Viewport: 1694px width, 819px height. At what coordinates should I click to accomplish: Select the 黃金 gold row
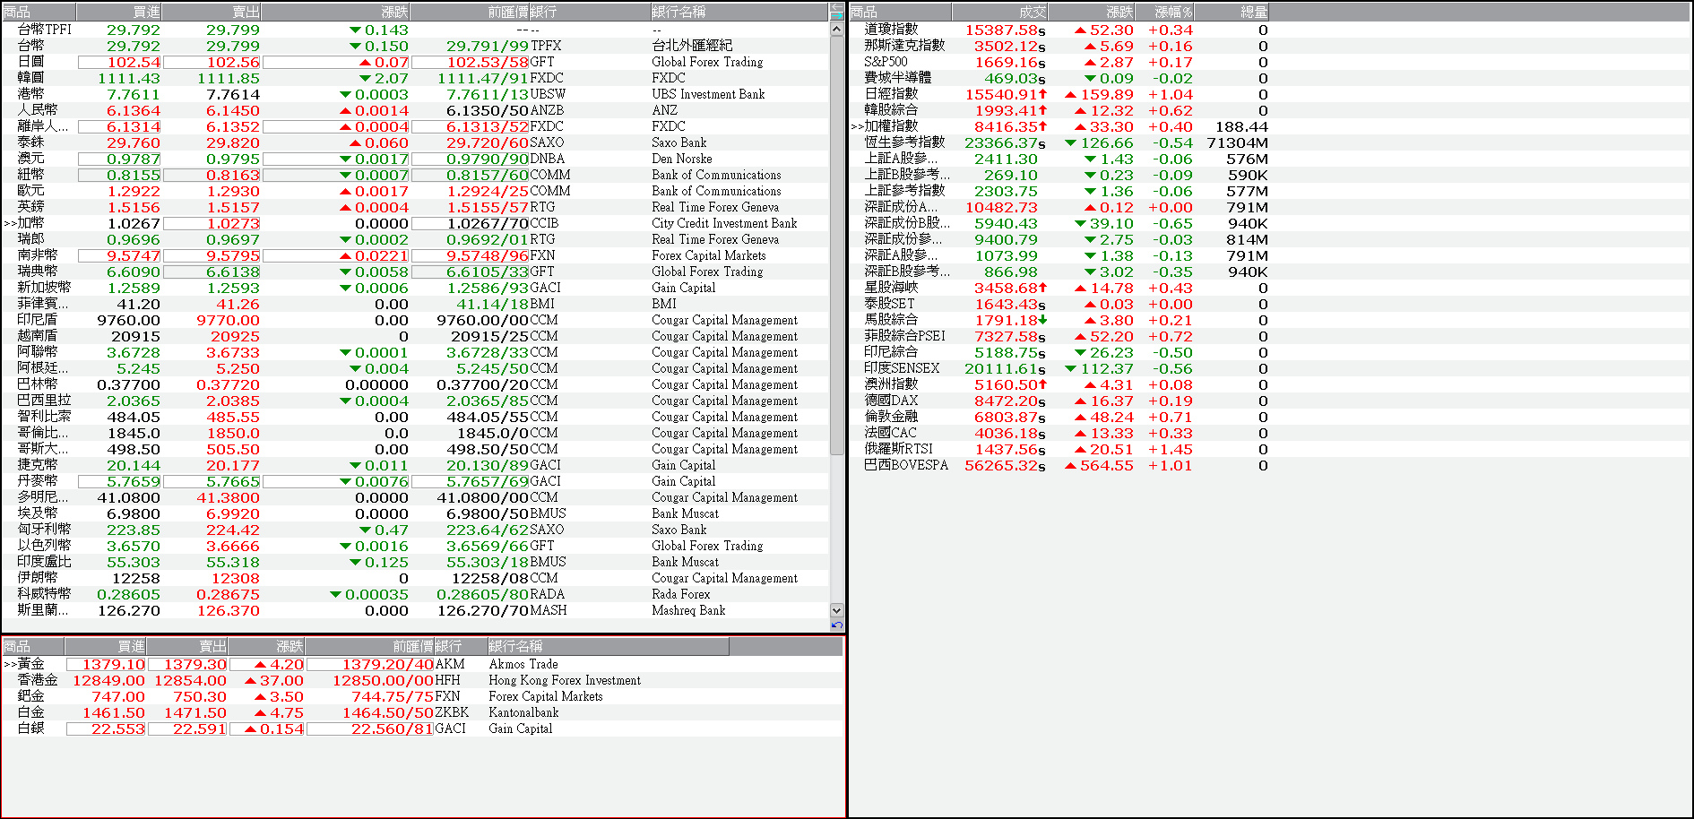coord(422,664)
